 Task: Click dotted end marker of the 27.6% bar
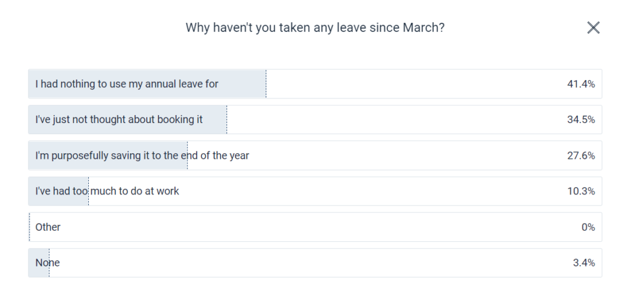tap(187, 155)
